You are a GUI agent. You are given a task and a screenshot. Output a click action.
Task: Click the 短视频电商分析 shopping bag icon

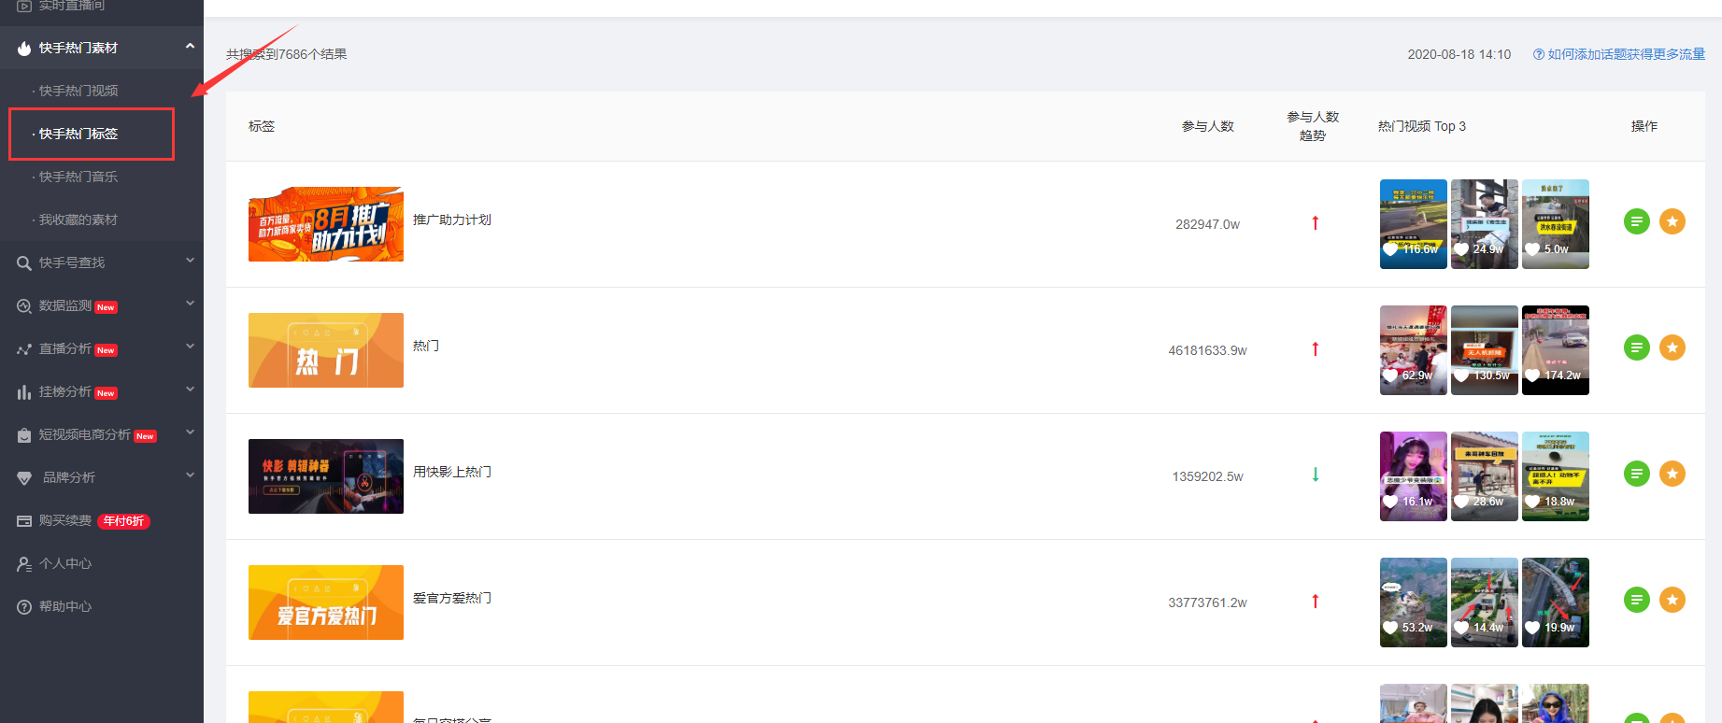24,435
